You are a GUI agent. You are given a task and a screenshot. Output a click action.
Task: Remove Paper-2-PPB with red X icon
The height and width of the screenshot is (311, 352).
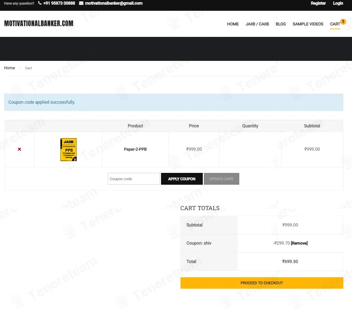coord(19,149)
